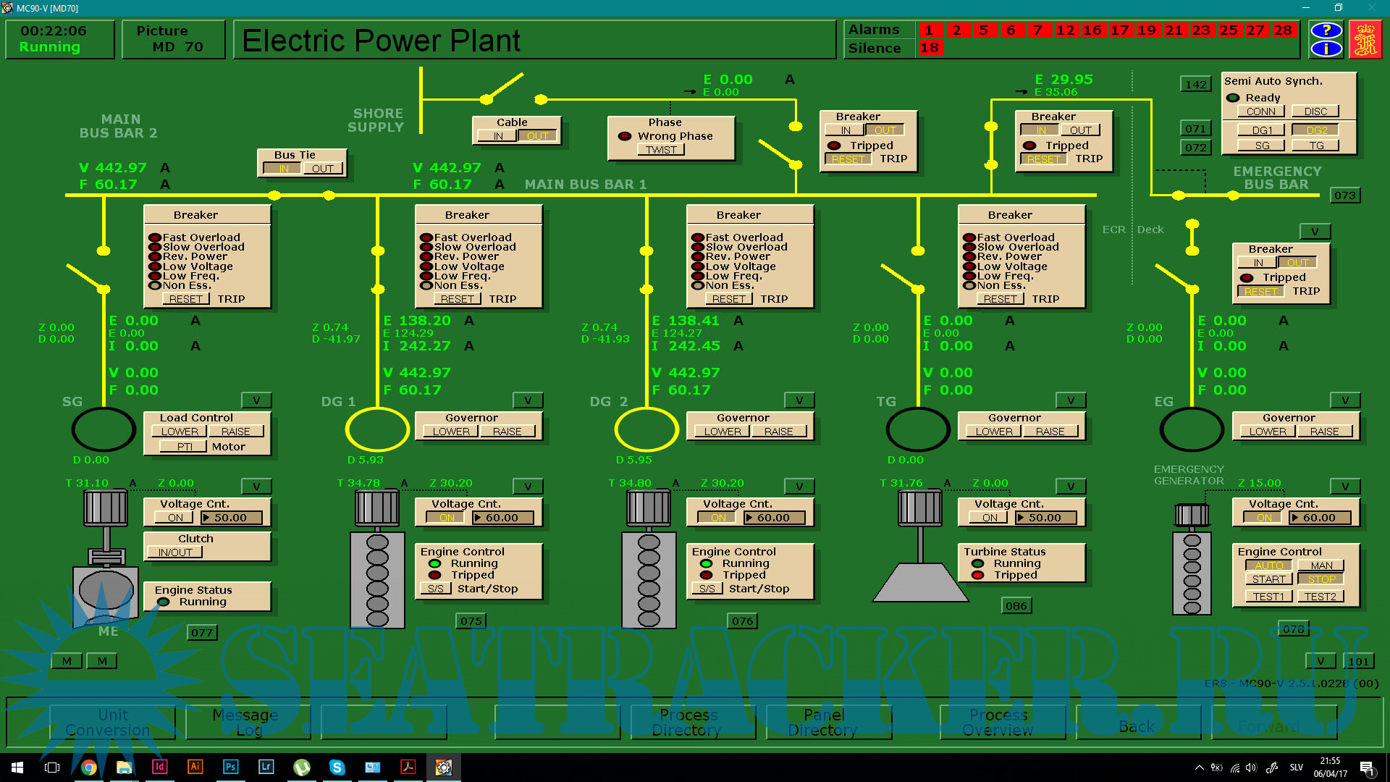Click the SG shaft generator circle symbol

point(104,429)
